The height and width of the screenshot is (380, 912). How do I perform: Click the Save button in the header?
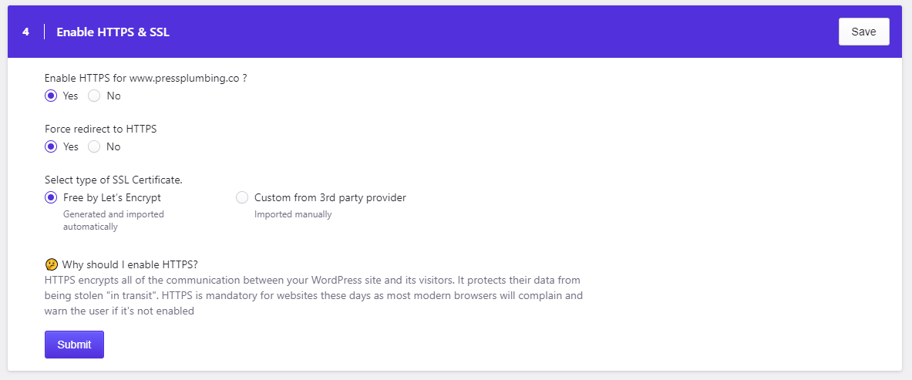coord(863,32)
